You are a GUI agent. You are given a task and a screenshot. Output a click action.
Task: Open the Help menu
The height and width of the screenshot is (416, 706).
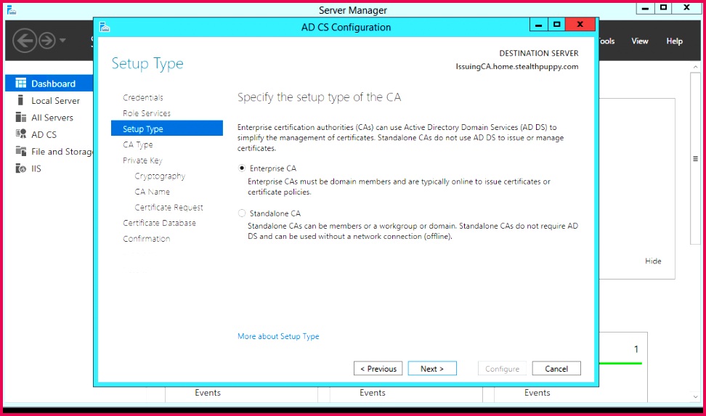tap(674, 41)
